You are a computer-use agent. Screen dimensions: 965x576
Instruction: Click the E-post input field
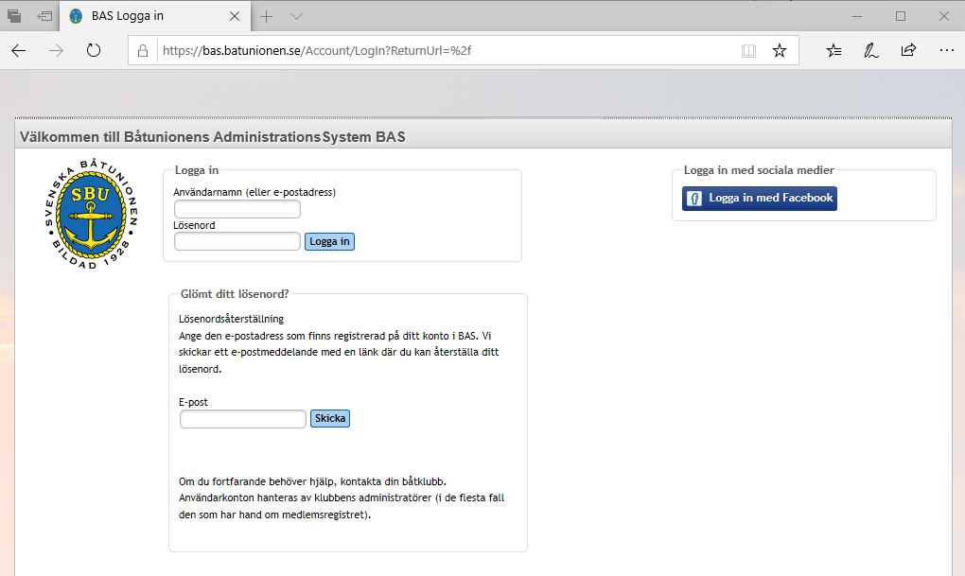pos(242,418)
